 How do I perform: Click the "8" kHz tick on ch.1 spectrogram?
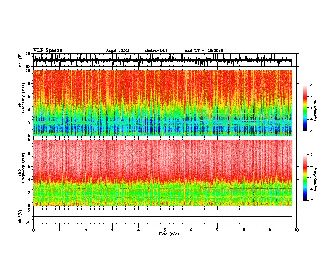(30, 83)
